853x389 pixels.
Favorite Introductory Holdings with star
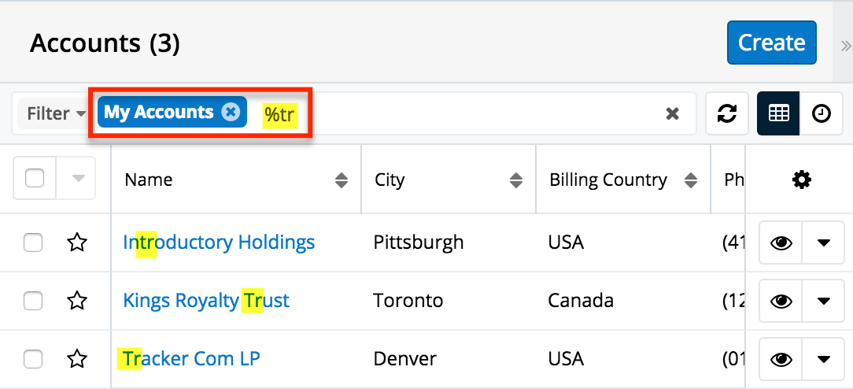[76, 243]
